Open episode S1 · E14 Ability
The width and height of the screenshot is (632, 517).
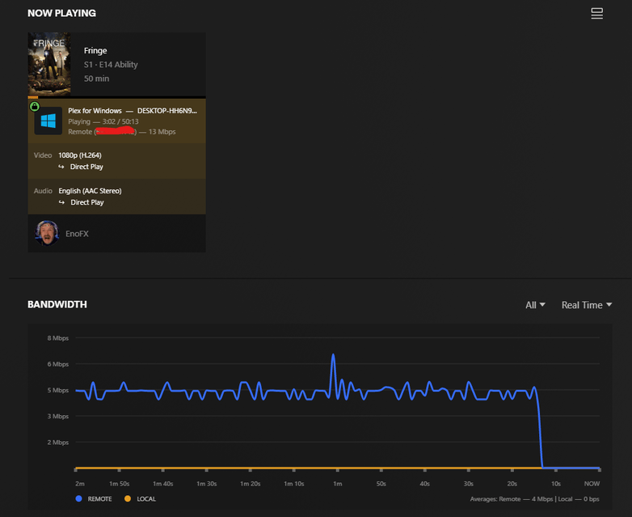click(x=111, y=65)
